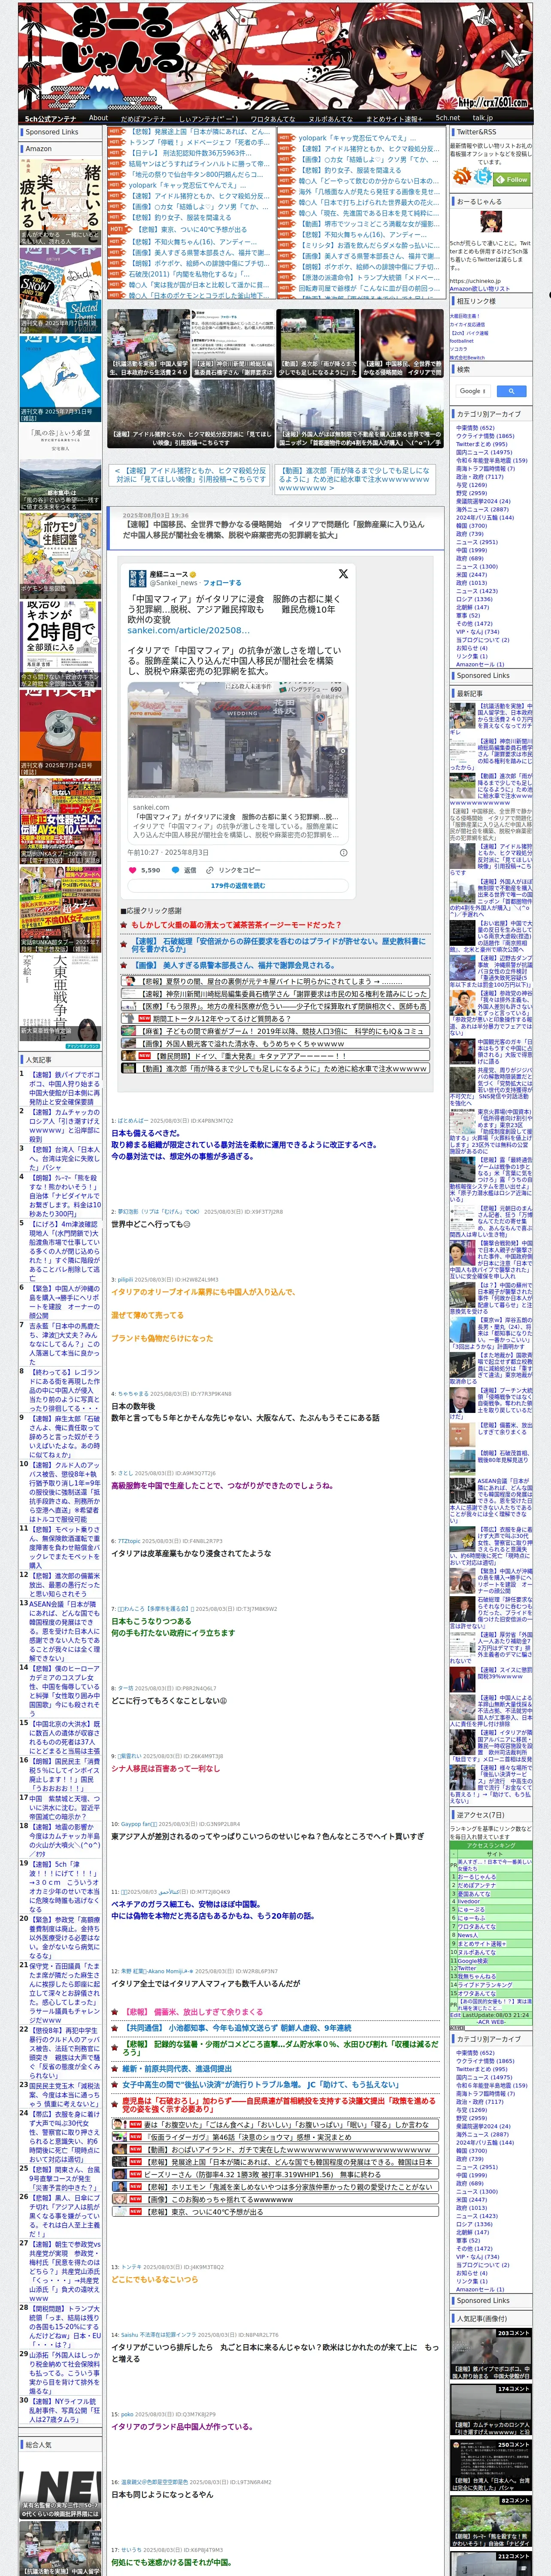Open the だめぽアンテナ nav item

pyautogui.click(x=143, y=118)
